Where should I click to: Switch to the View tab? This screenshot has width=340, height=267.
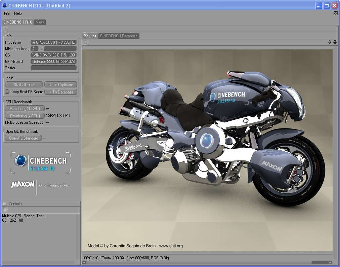coord(40,22)
